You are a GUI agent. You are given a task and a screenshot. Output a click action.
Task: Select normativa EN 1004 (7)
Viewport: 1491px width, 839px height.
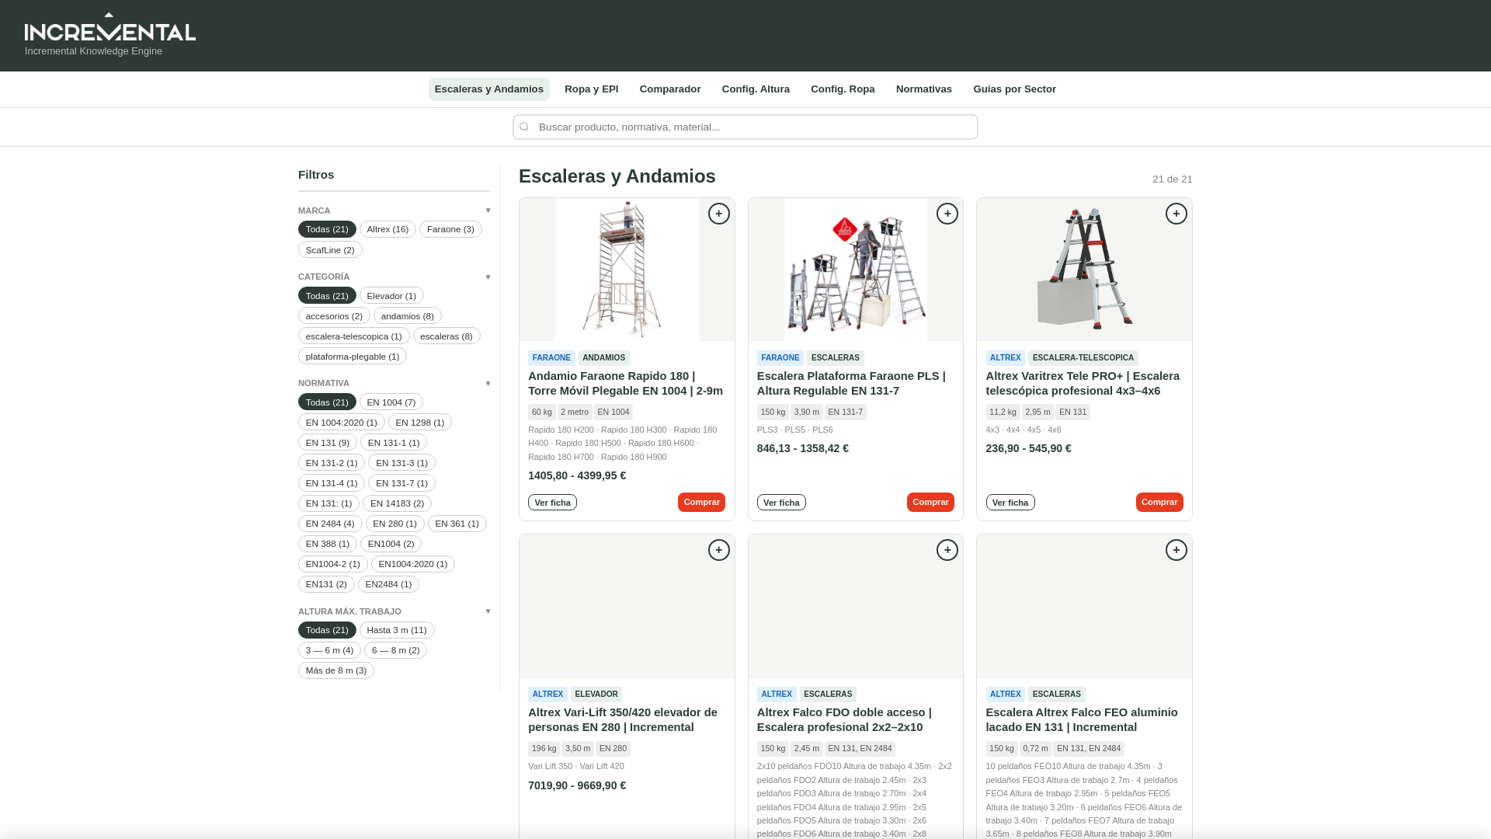(391, 402)
